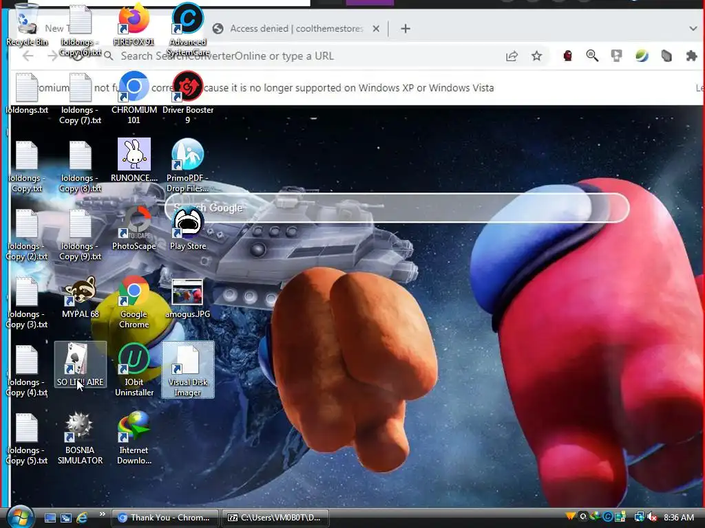The image size is (705, 528).
Task: Click the muted volume tray icon
Action: pos(651,517)
